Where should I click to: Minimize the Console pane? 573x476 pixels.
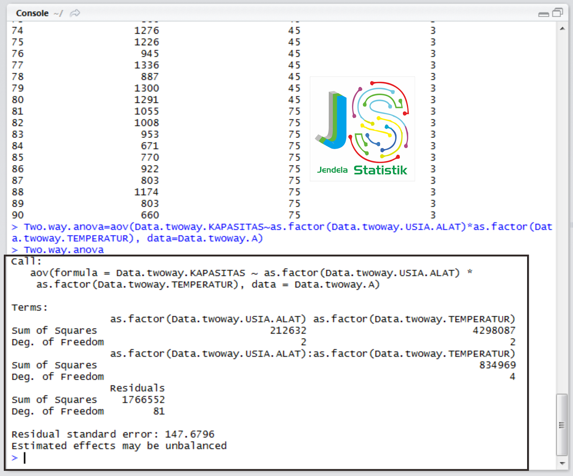pyautogui.click(x=544, y=14)
